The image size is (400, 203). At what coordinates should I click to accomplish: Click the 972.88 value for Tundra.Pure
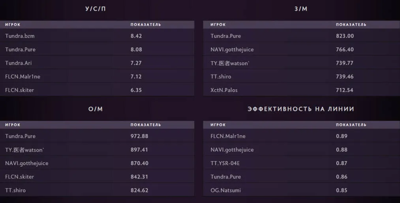pyautogui.click(x=139, y=136)
